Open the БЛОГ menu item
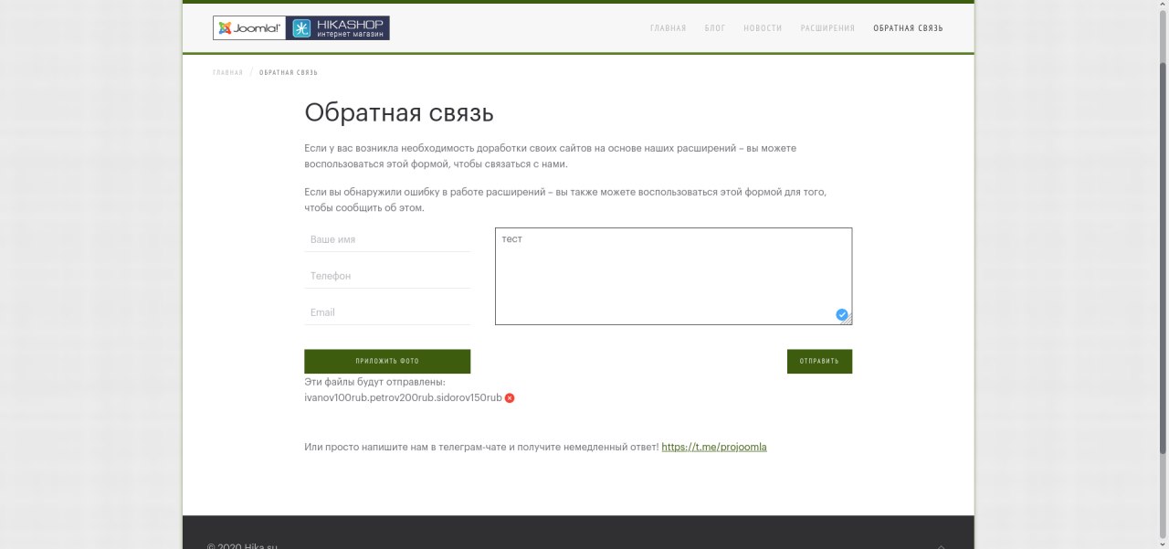The width and height of the screenshot is (1169, 549). [715, 28]
